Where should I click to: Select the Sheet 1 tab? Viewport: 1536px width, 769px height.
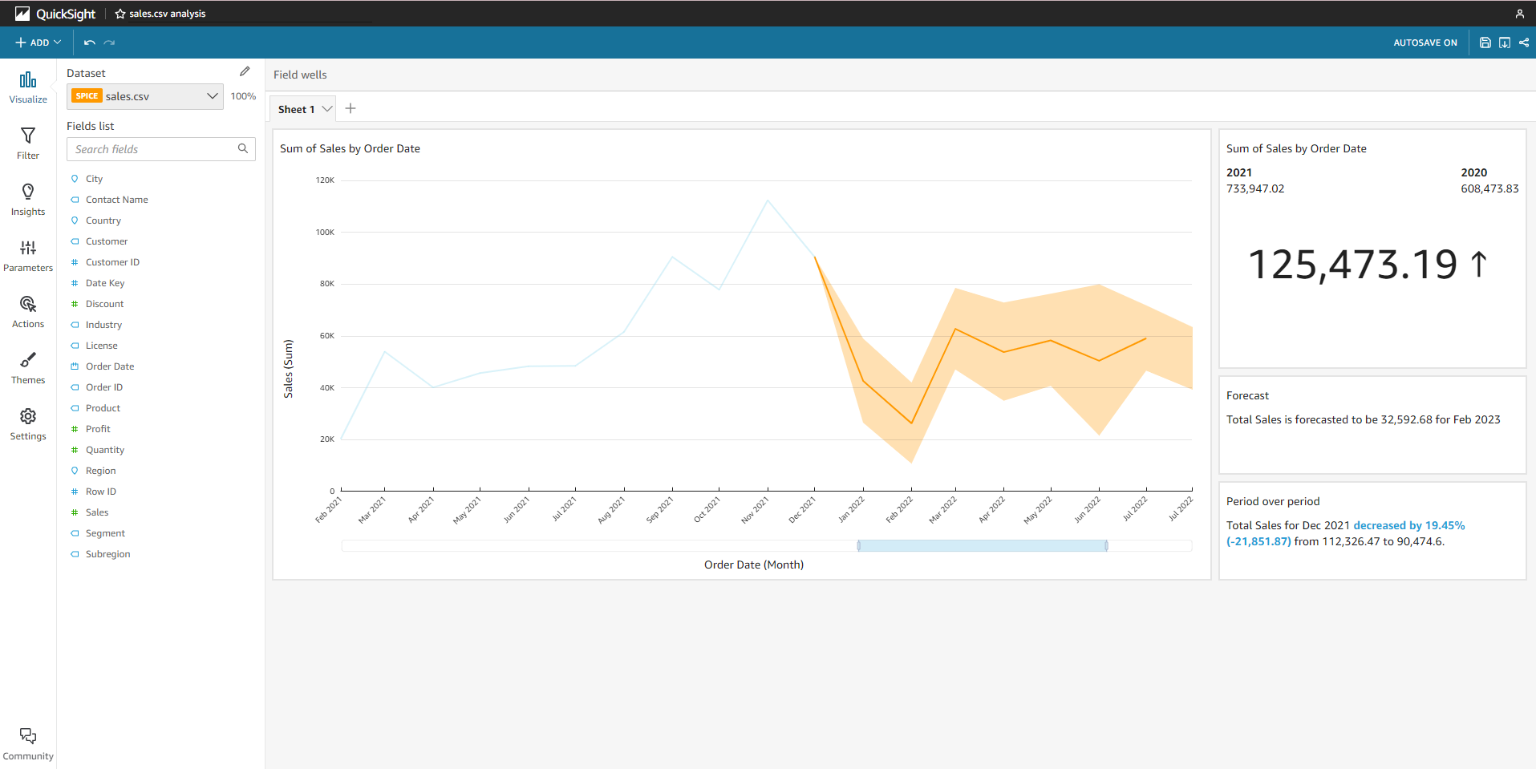pos(296,109)
